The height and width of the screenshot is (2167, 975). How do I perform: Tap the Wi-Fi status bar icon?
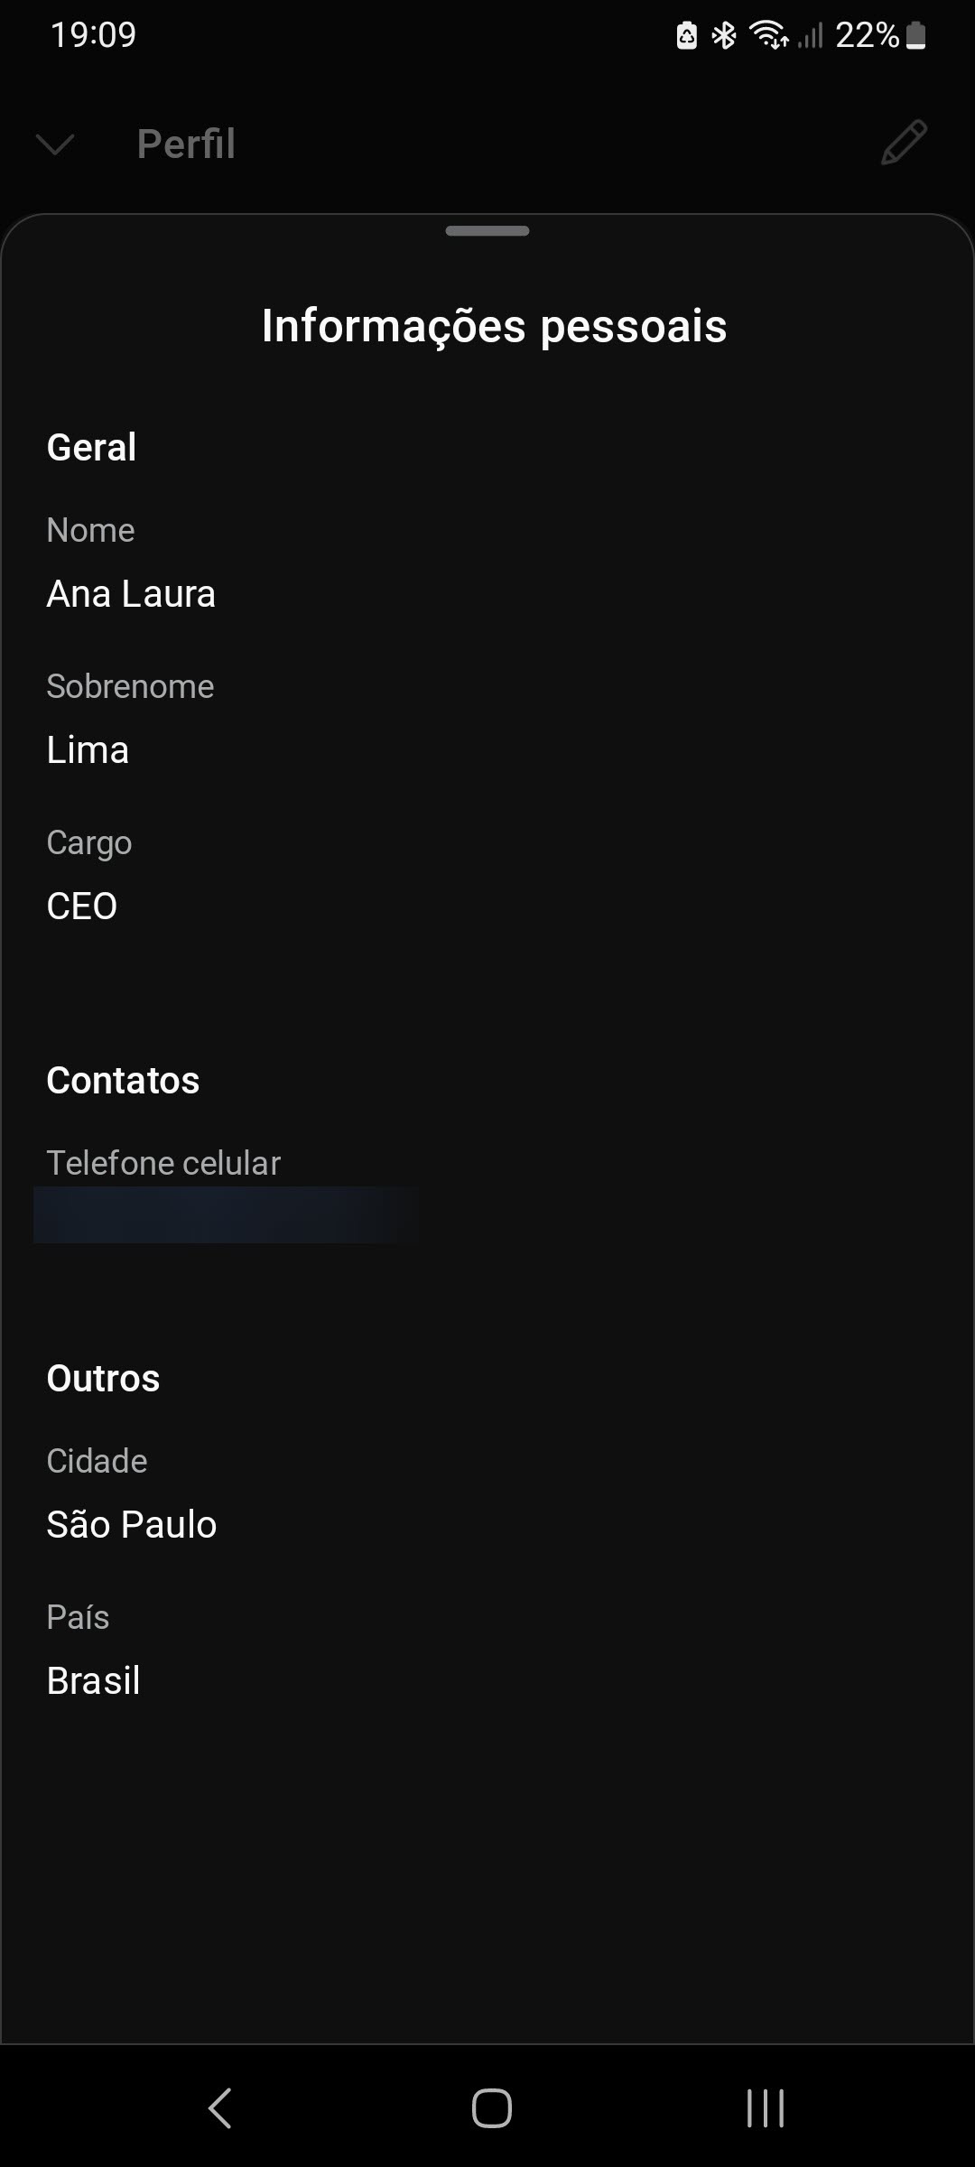[x=768, y=36]
